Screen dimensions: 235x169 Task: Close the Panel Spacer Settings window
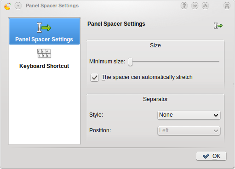pyautogui.click(x=227, y=6)
